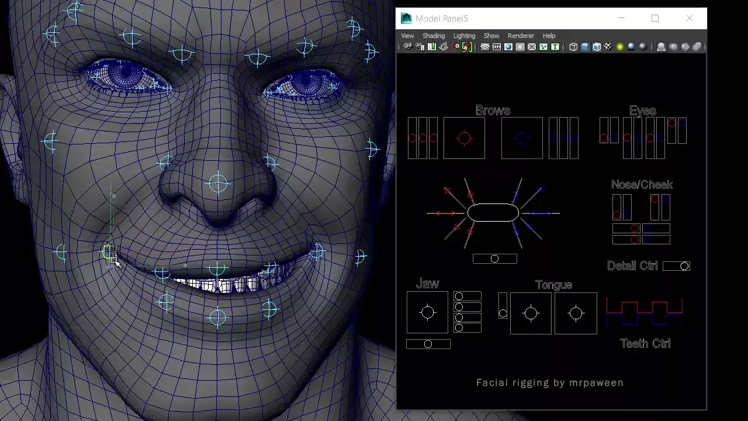Open the Renderer menu
Screen dimensions: 748x421
coord(520,36)
